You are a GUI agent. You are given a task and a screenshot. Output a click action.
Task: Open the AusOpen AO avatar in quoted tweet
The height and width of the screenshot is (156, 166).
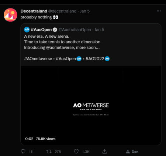[x=27, y=30]
